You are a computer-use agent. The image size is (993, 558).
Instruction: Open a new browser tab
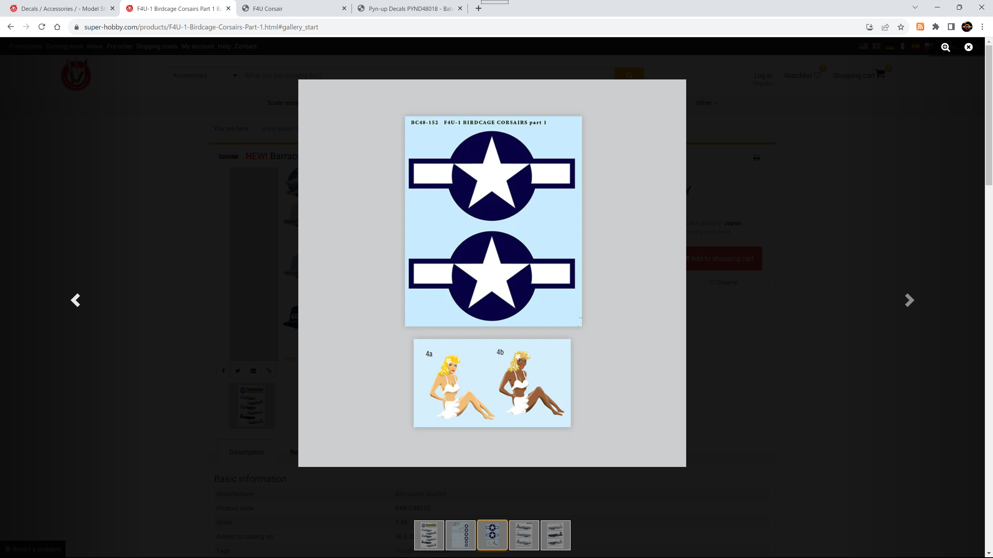pyautogui.click(x=478, y=9)
